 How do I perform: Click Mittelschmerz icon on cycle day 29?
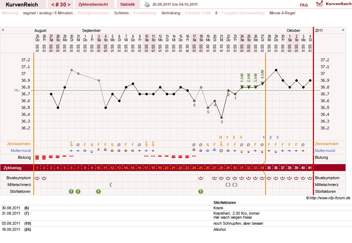click(228, 185)
